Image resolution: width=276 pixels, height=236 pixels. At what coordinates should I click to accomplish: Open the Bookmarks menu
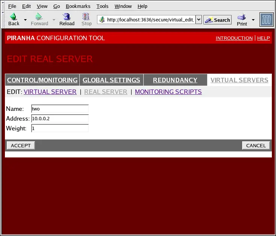click(78, 6)
